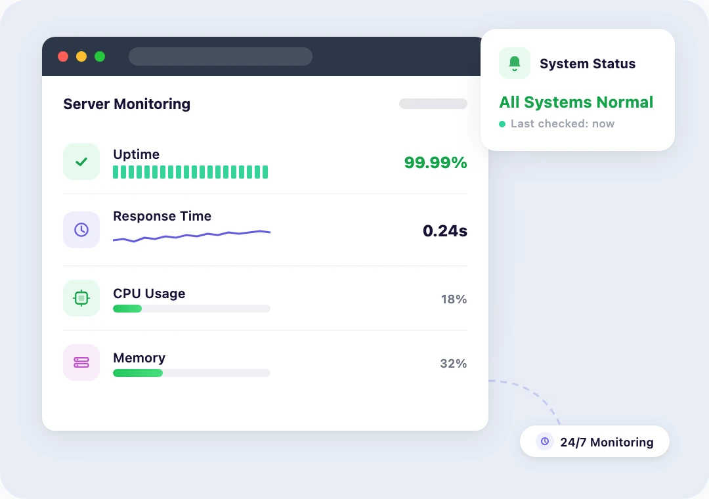Select the System Status card title
This screenshot has width=709, height=499.
[587, 63]
